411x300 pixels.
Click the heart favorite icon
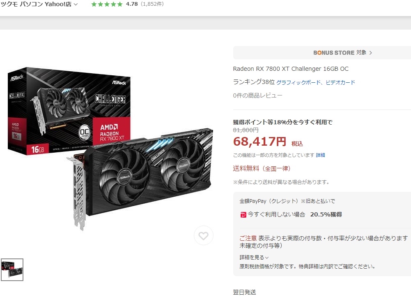pos(203,235)
